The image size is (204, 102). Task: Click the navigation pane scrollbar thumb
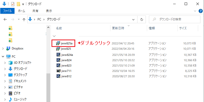click(x=48, y=87)
